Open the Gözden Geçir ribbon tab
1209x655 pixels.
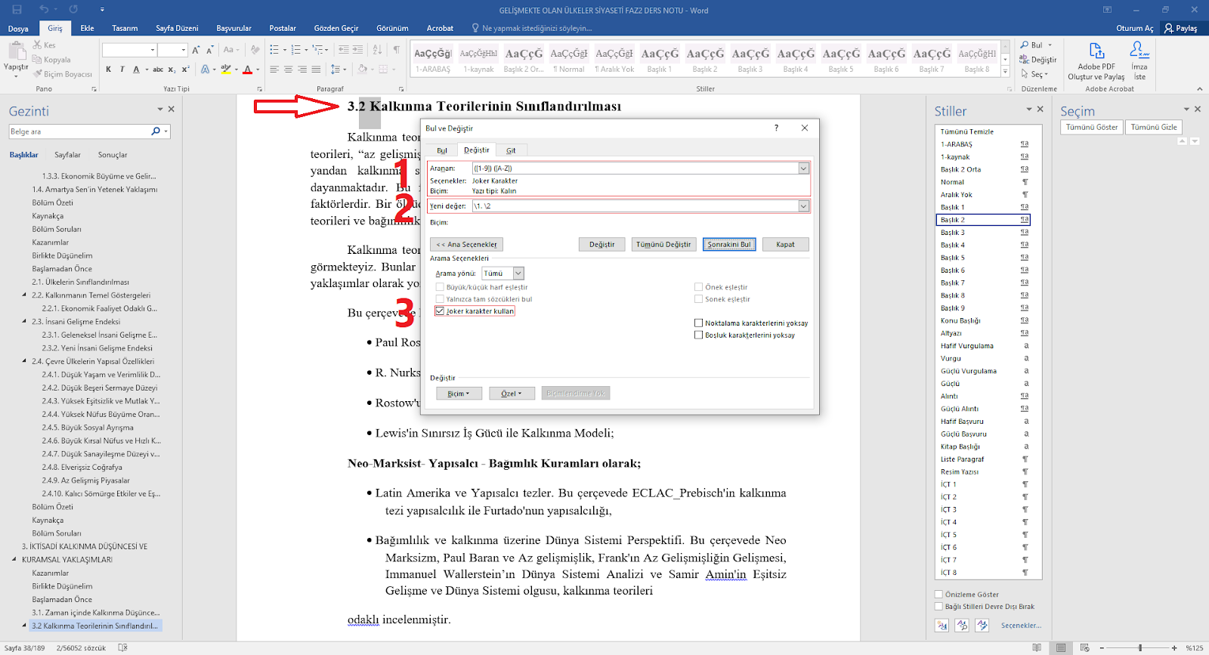(336, 28)
